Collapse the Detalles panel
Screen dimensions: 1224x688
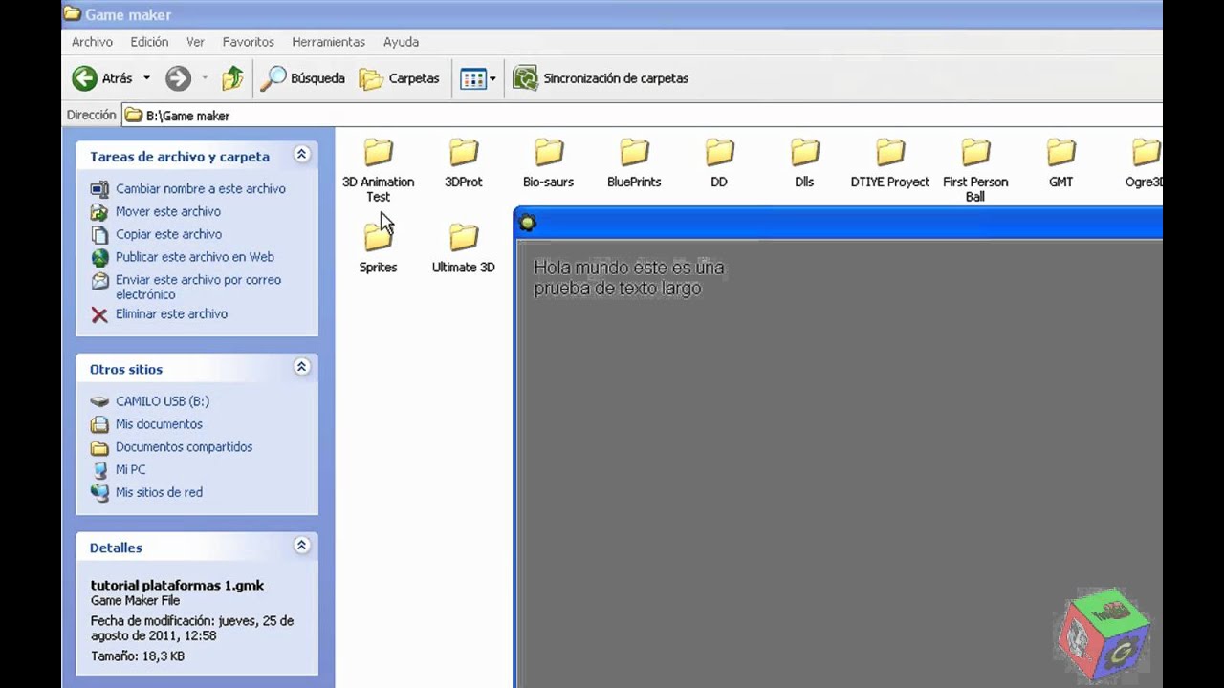(x=301, y=546)
